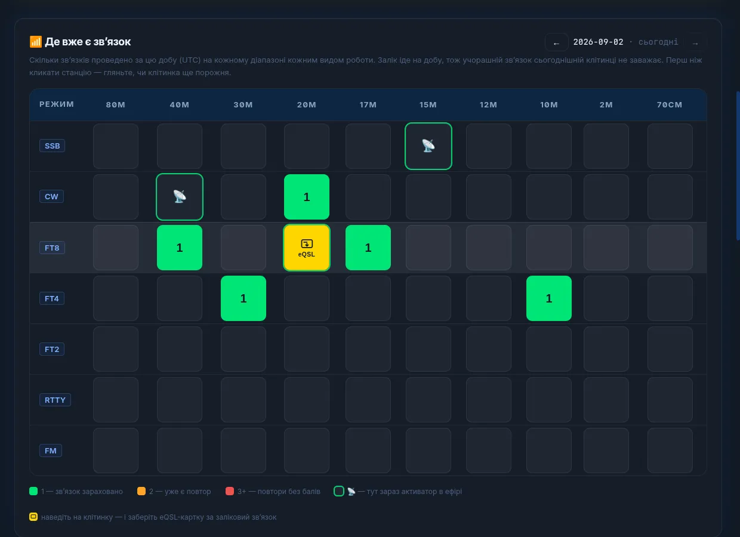Click the 30M column header
Screen dimensions: 740x537
pyautogui.click(x=243, y=105)
